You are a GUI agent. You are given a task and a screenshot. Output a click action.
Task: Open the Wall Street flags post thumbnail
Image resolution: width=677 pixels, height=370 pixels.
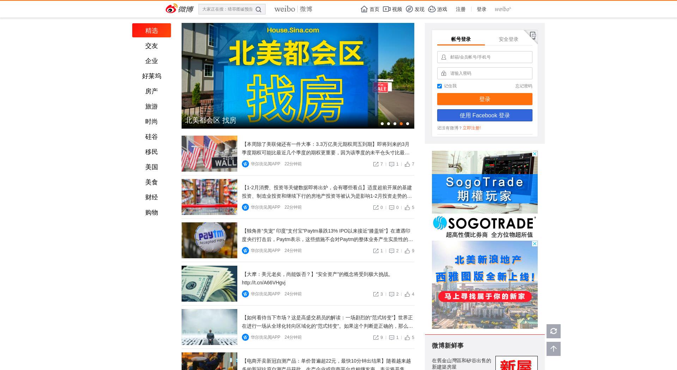pos(209,154)
